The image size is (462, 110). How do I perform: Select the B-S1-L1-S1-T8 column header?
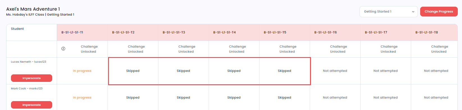pos(427,32)
